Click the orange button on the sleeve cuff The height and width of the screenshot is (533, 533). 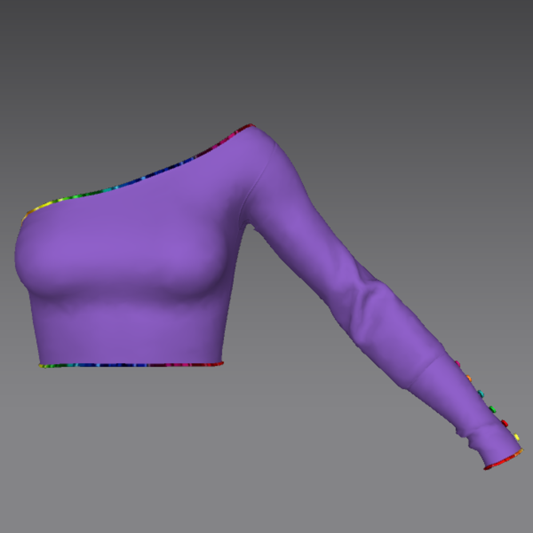pyautogui.click(x=469, y=378)
